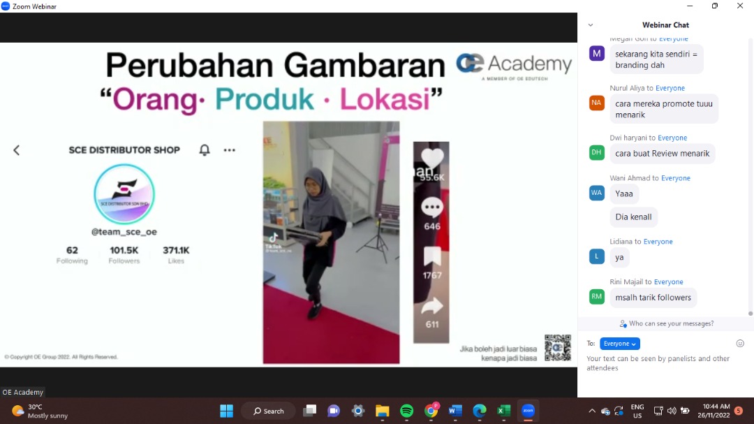Open the emoji picker in chat

point(740,344)
